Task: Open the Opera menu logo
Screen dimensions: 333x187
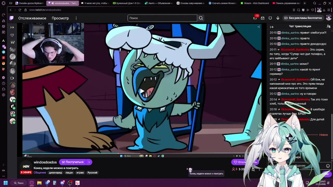Action: click(x=4, y=3)
